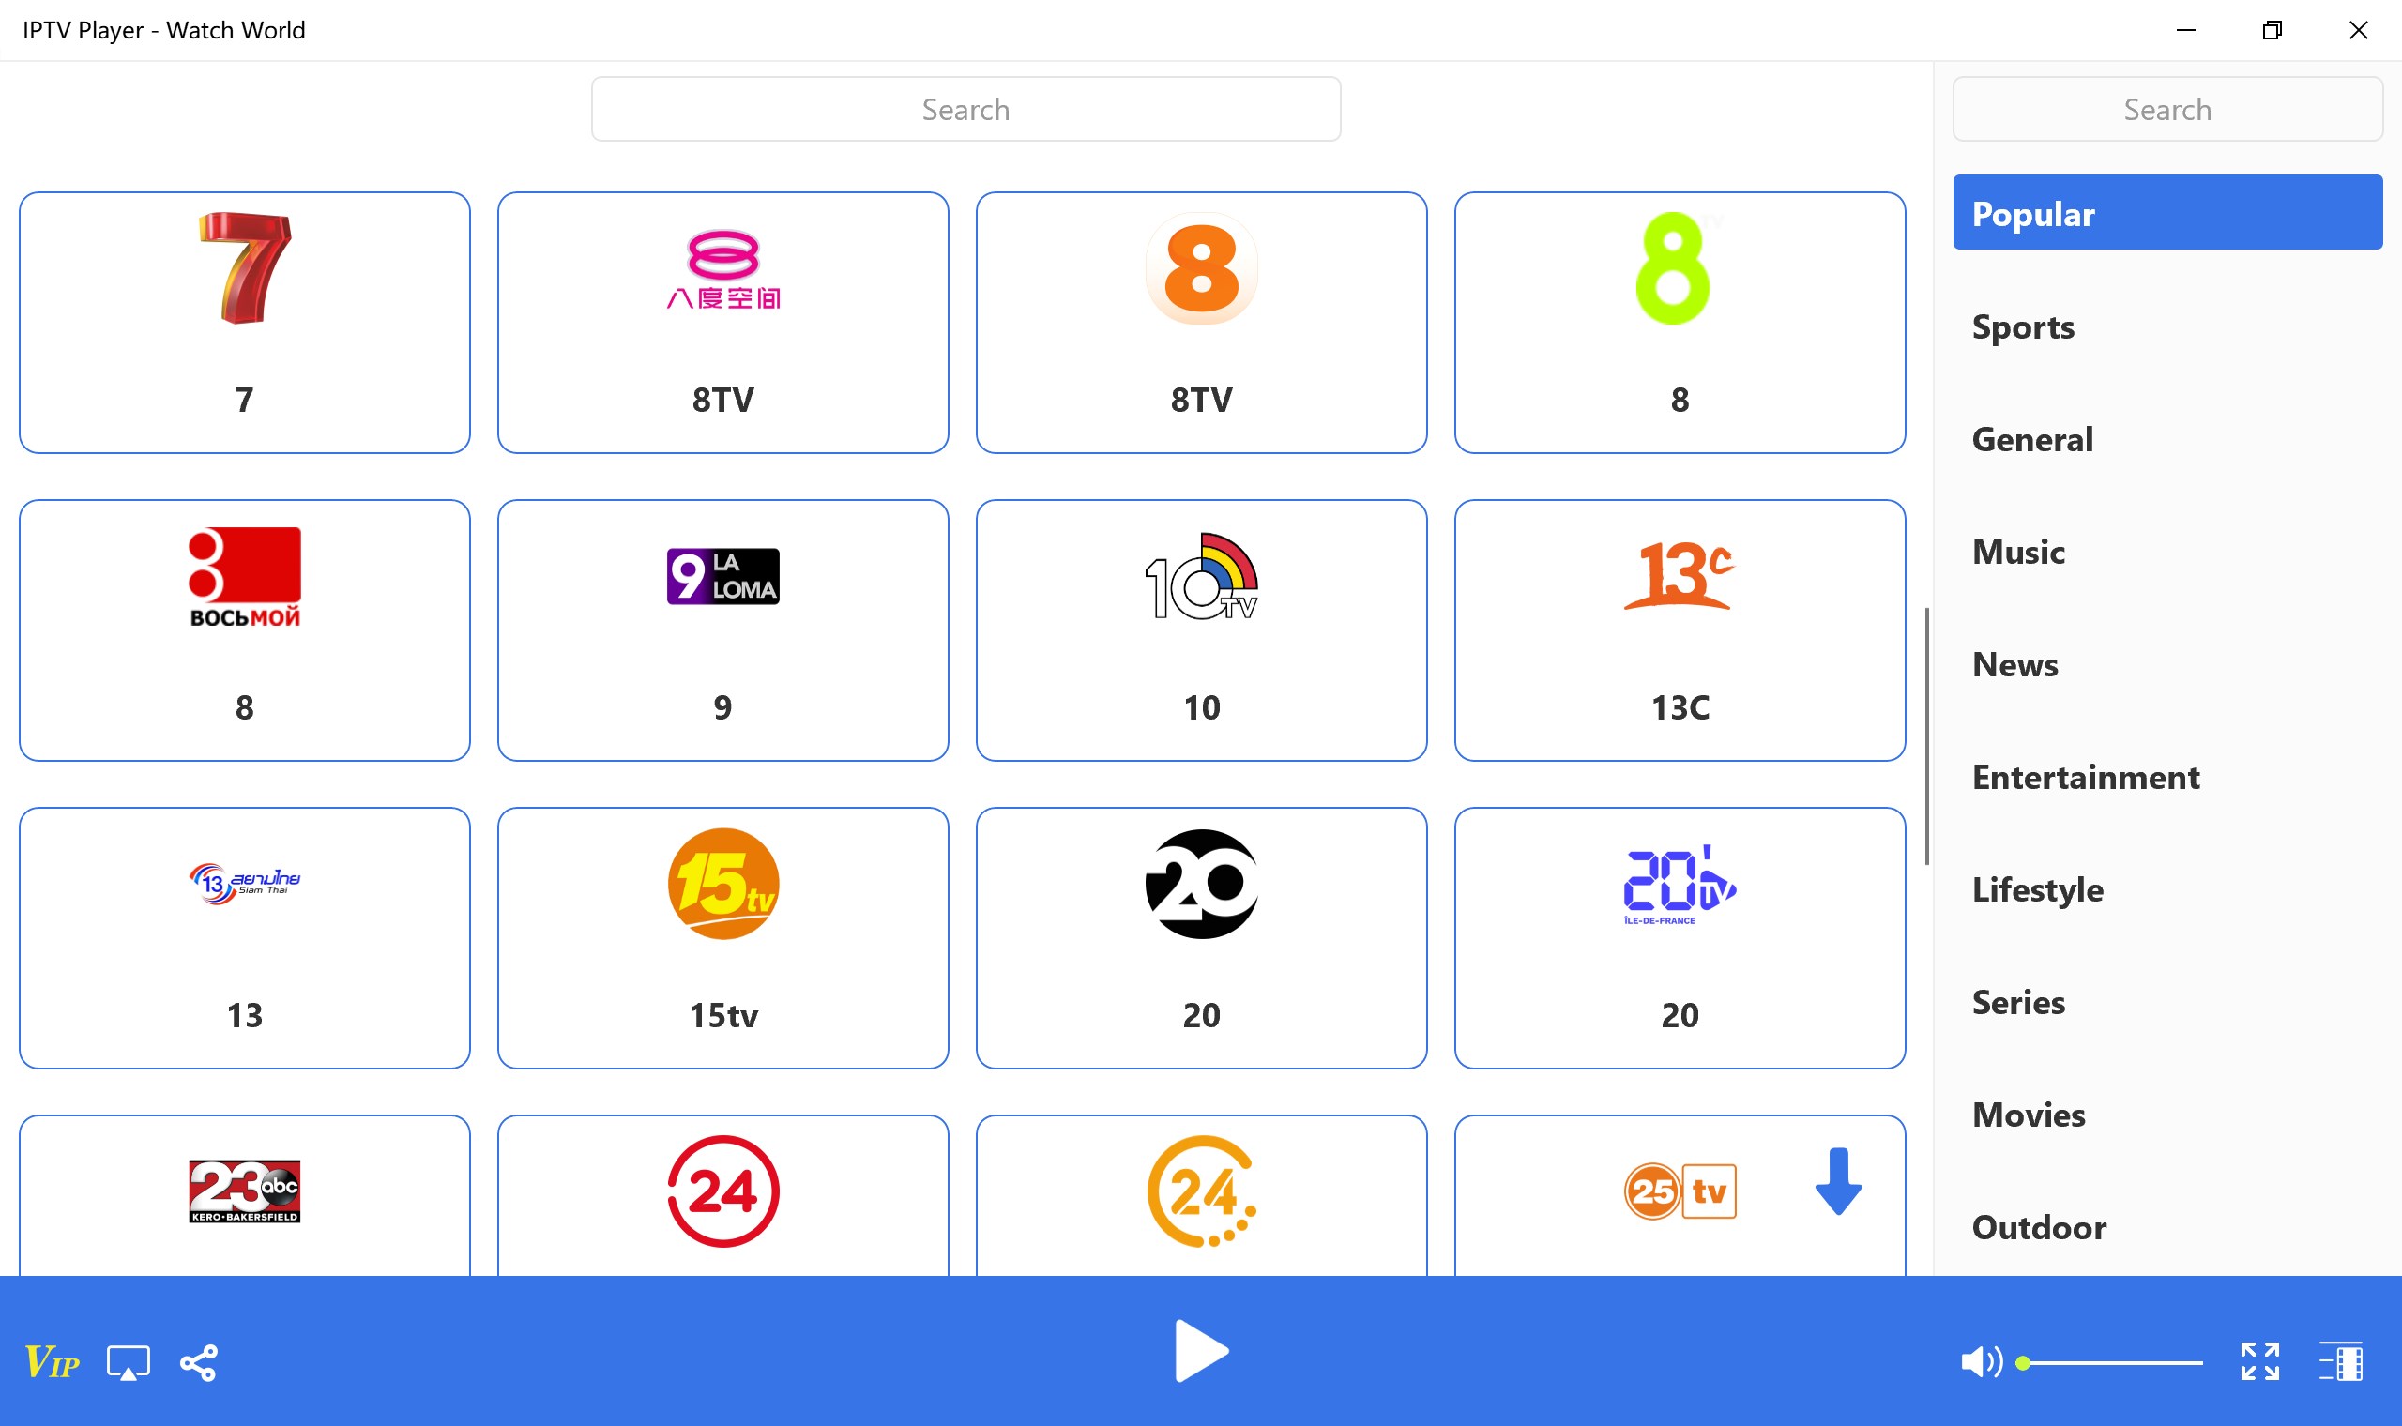The width and height of the screenshot is (2402, 1426).
Task: Open the Entertainment category
Action: point(2086,776)
